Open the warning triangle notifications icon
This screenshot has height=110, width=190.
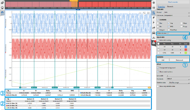pos(154,43)
